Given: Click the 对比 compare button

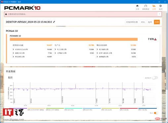Looking at the screenshot, I should [143, 22].
